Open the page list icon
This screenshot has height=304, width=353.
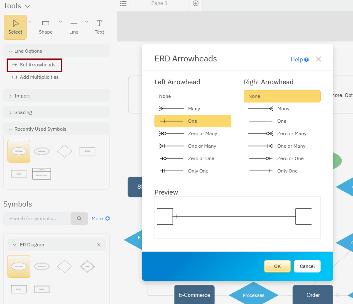pyautogui.click(x=123, y=4)
